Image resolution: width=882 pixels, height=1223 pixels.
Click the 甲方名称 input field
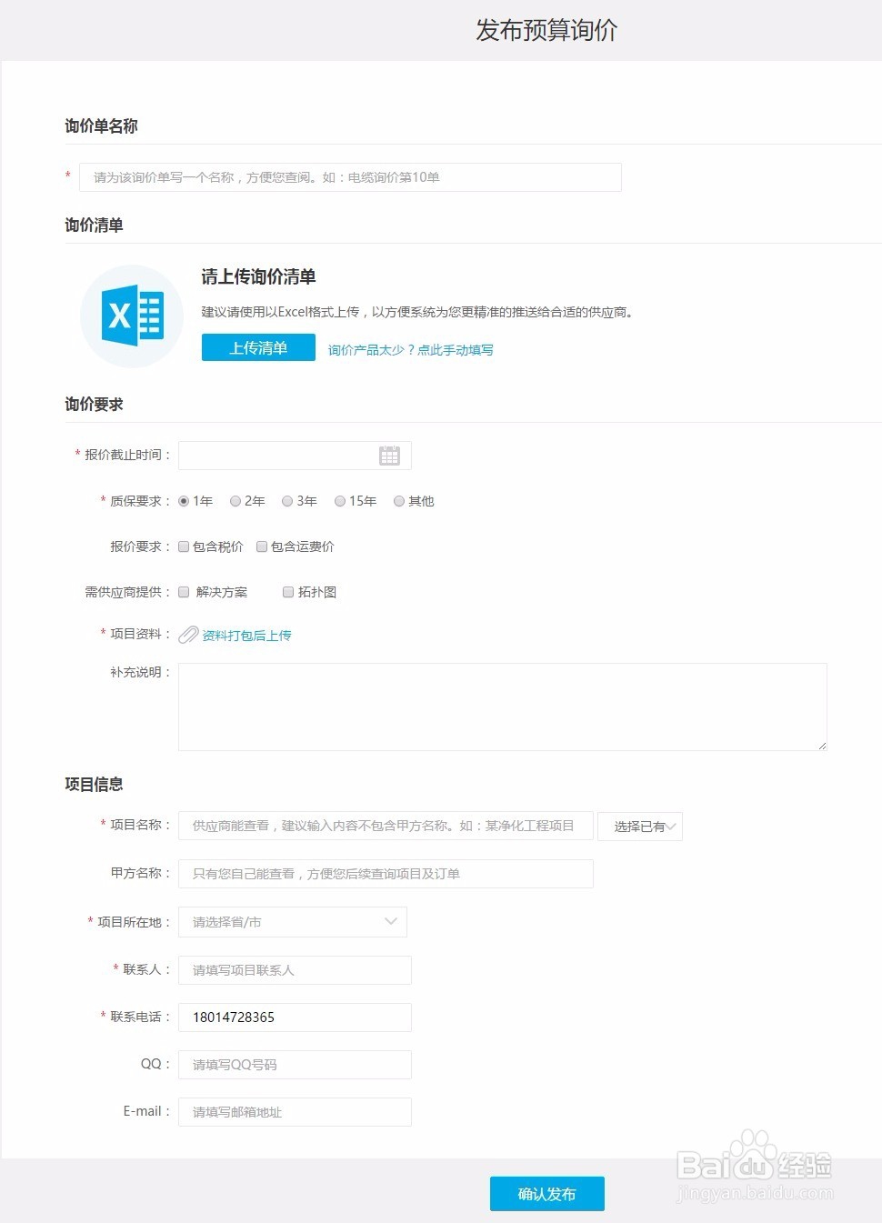click(x=386, y=874)
